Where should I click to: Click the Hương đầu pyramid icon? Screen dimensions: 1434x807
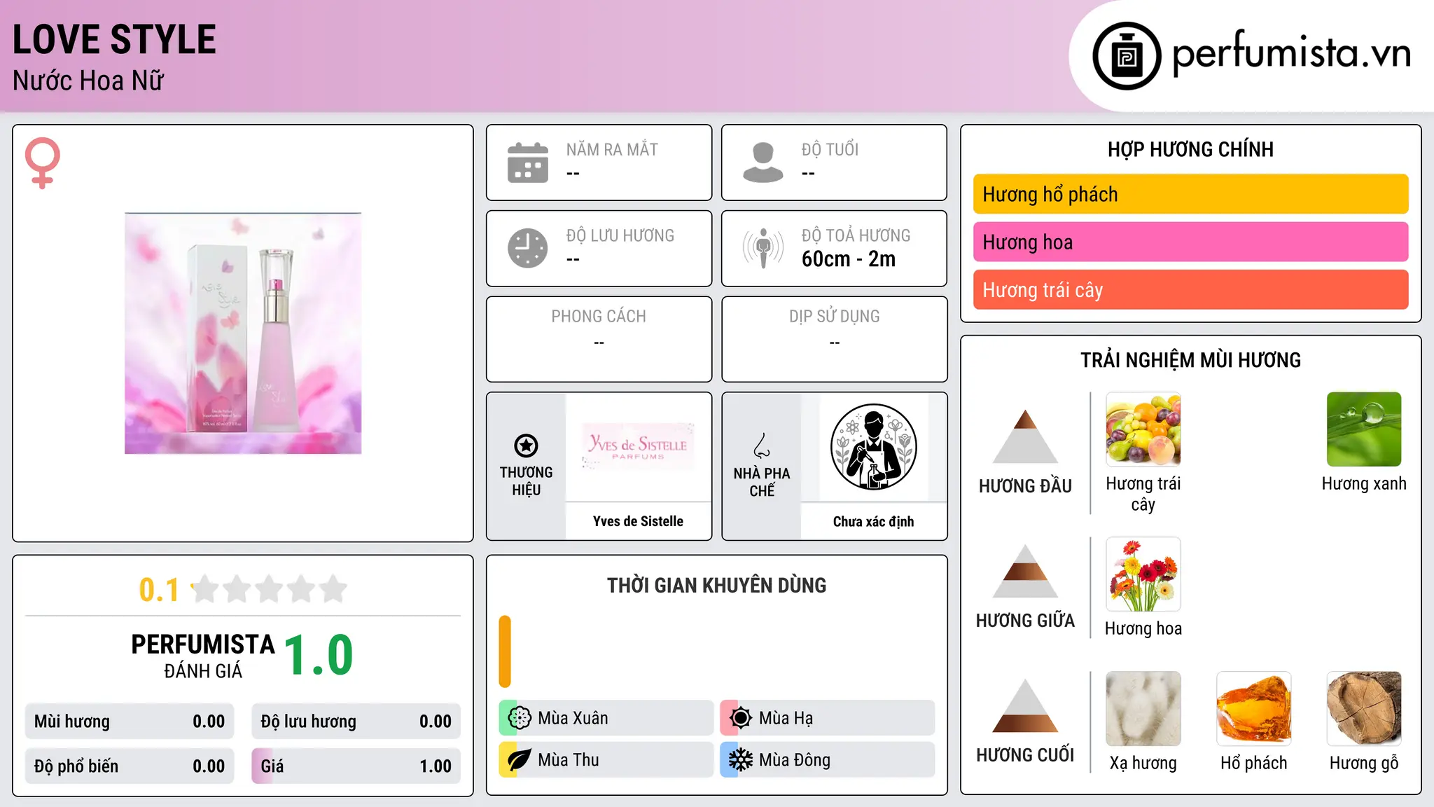pos(1026,436)
